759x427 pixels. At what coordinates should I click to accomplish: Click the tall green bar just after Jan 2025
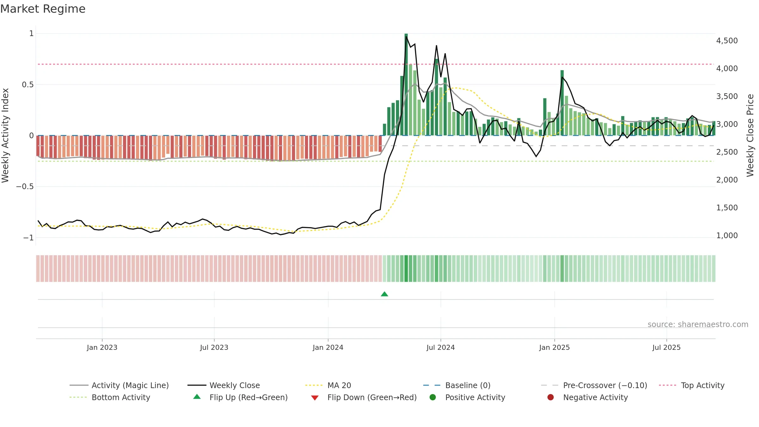point(562,103)
